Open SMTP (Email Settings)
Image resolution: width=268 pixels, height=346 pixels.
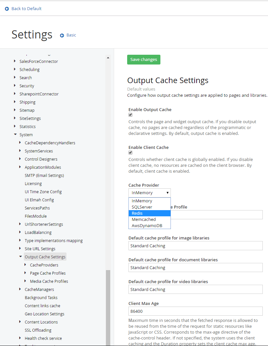[44, 175]
